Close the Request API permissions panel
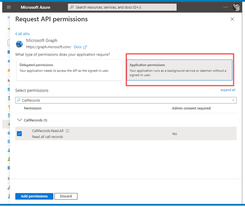Viewport: 245px width, 207px height. coord(232,19)
